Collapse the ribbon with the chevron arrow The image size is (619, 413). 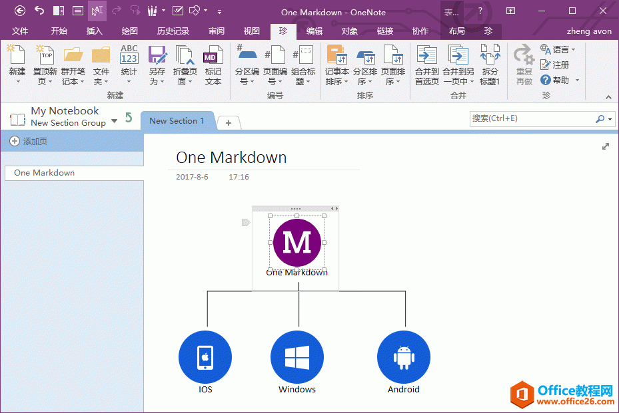608,97
